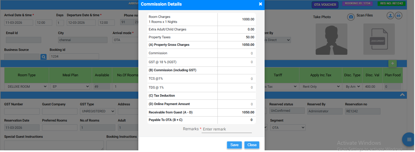This screenshot has width=415, height=152.
Task: Click the search icon beside Business Source
Action: click(43, 57)
